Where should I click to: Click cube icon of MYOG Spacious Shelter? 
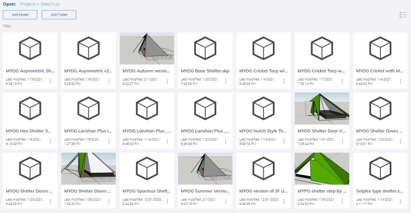147,169
